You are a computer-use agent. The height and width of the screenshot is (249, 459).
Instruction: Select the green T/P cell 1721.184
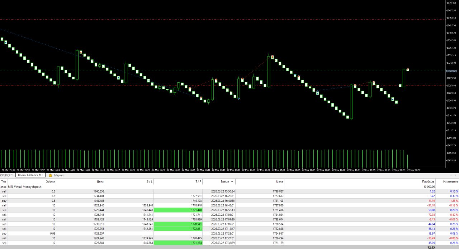pos(178,243)
